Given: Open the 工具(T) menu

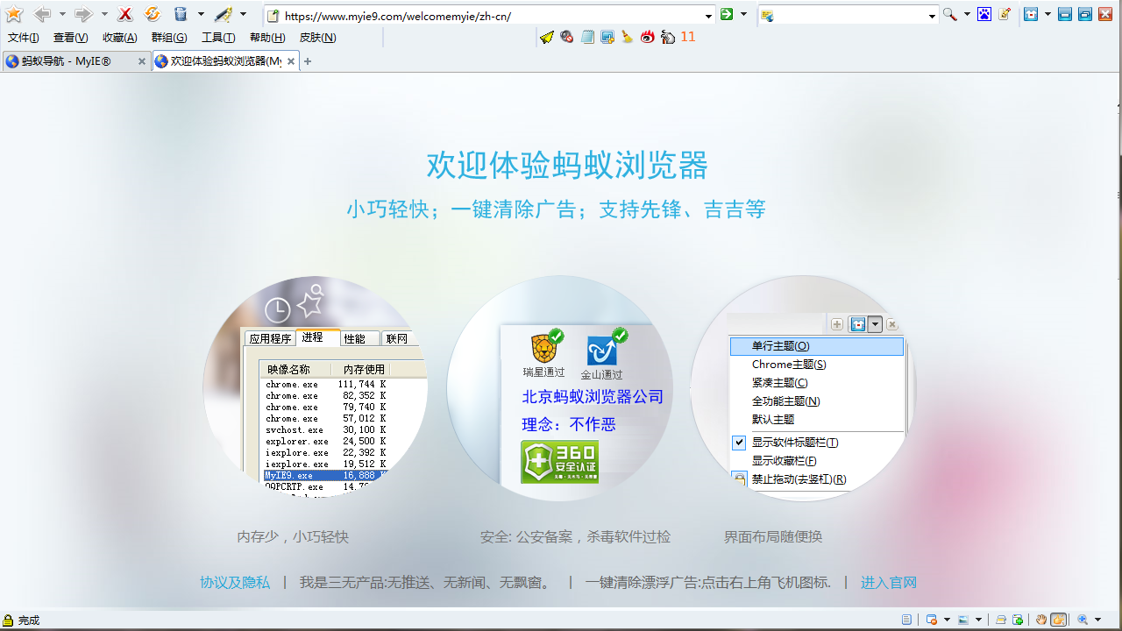Looking at the screenshot, I should pyautogui.click(x=218, y=38).
